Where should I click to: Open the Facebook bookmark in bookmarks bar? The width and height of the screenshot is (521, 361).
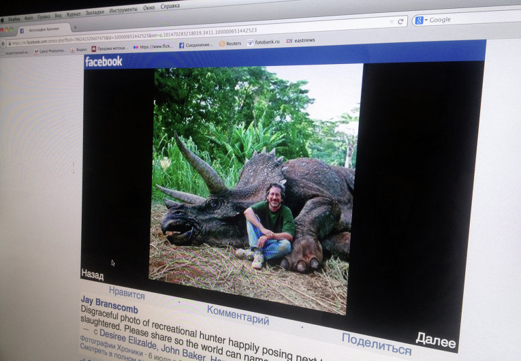point(196,45)
